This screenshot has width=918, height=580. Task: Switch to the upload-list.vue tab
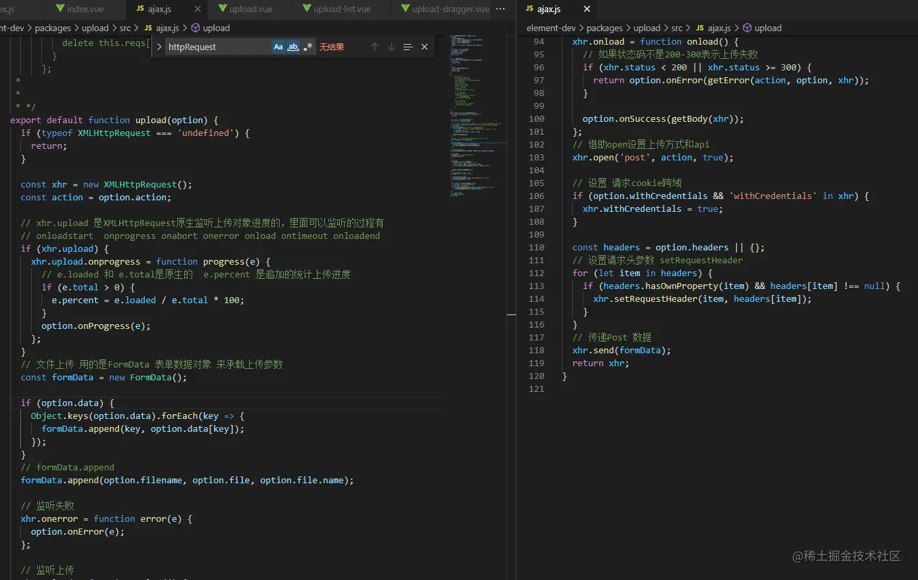342,9
